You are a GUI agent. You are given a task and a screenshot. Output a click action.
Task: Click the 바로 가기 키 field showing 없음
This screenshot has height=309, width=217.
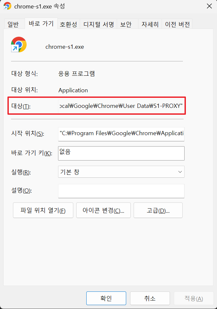121,153
